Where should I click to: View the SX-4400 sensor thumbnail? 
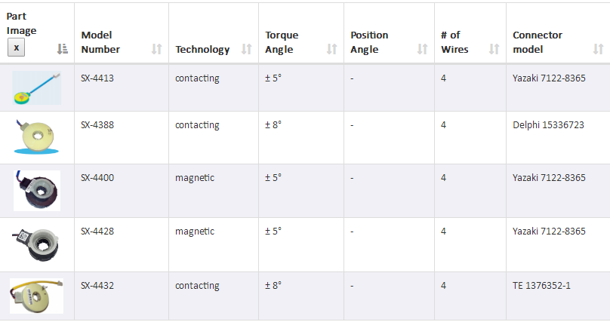tap(36, 190)
